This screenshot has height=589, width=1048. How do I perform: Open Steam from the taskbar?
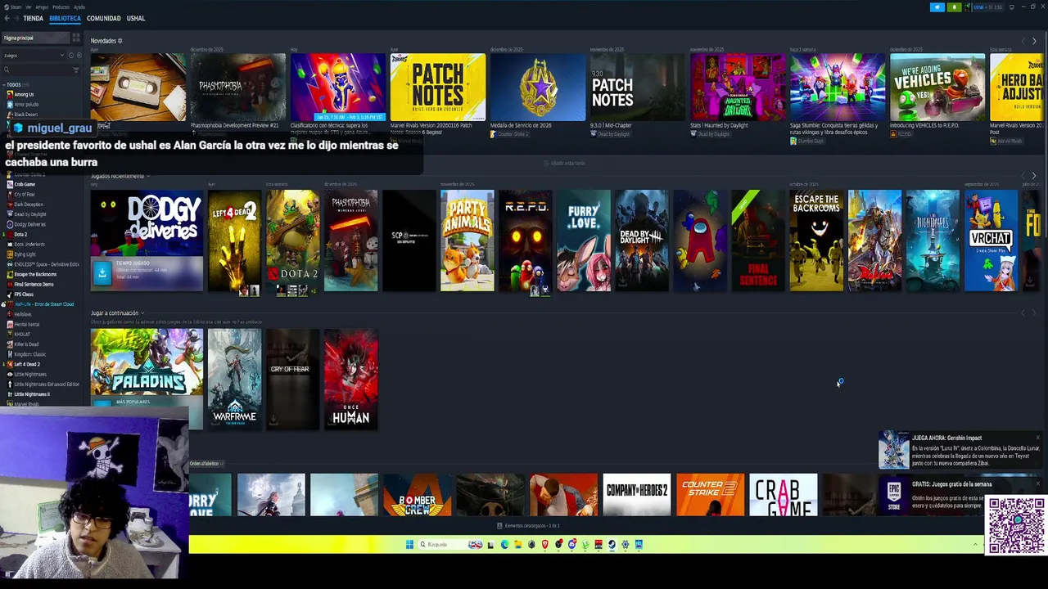pyautogui.click(x=612, y=545)
